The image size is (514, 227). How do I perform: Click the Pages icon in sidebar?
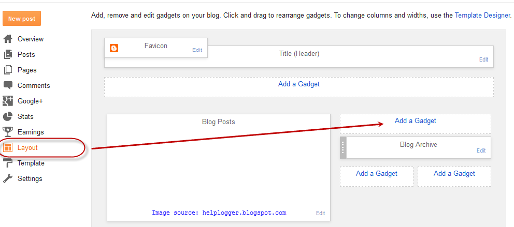pyautogui.click(x=8, y=70)
